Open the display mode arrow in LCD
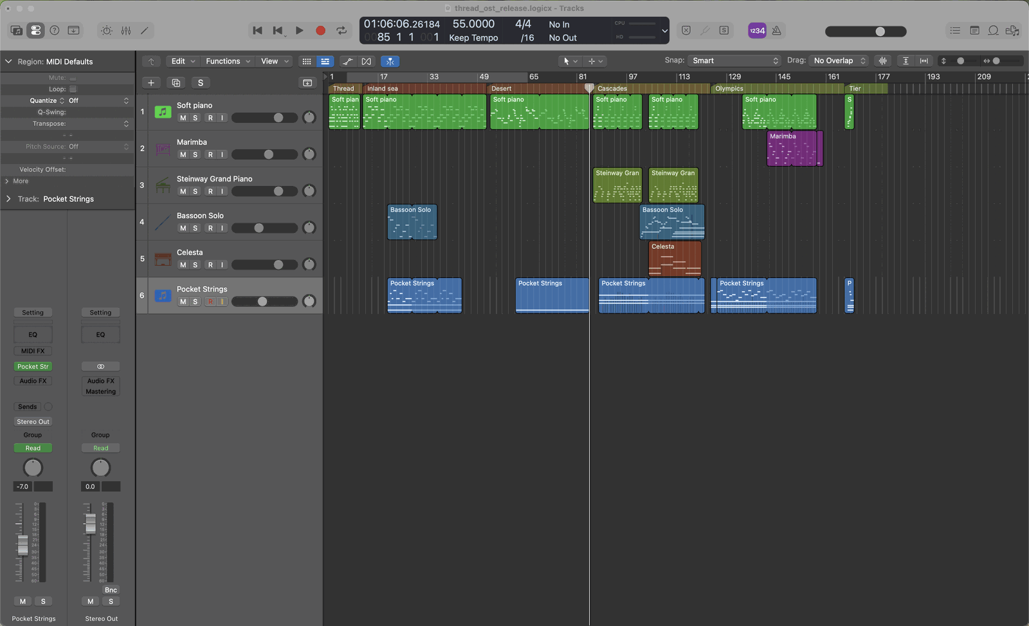This screenshot has width=1029, height=626. point(664,30)
